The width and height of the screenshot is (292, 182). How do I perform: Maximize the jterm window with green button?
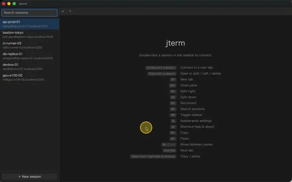[x=14, y=4]
